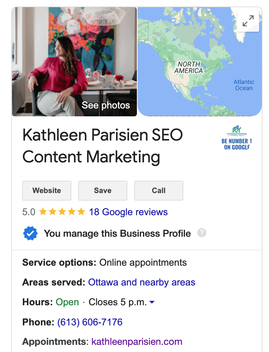Open the help question mark icon
This screenshot has height=352, width=269.
(x=202, y=233)
